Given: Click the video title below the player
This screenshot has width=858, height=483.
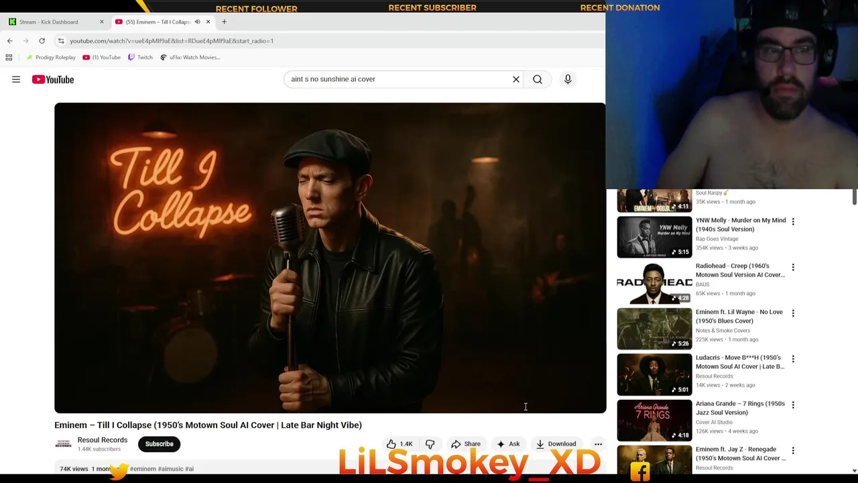Looking at the screenshot, I should (x=208, y=425).
